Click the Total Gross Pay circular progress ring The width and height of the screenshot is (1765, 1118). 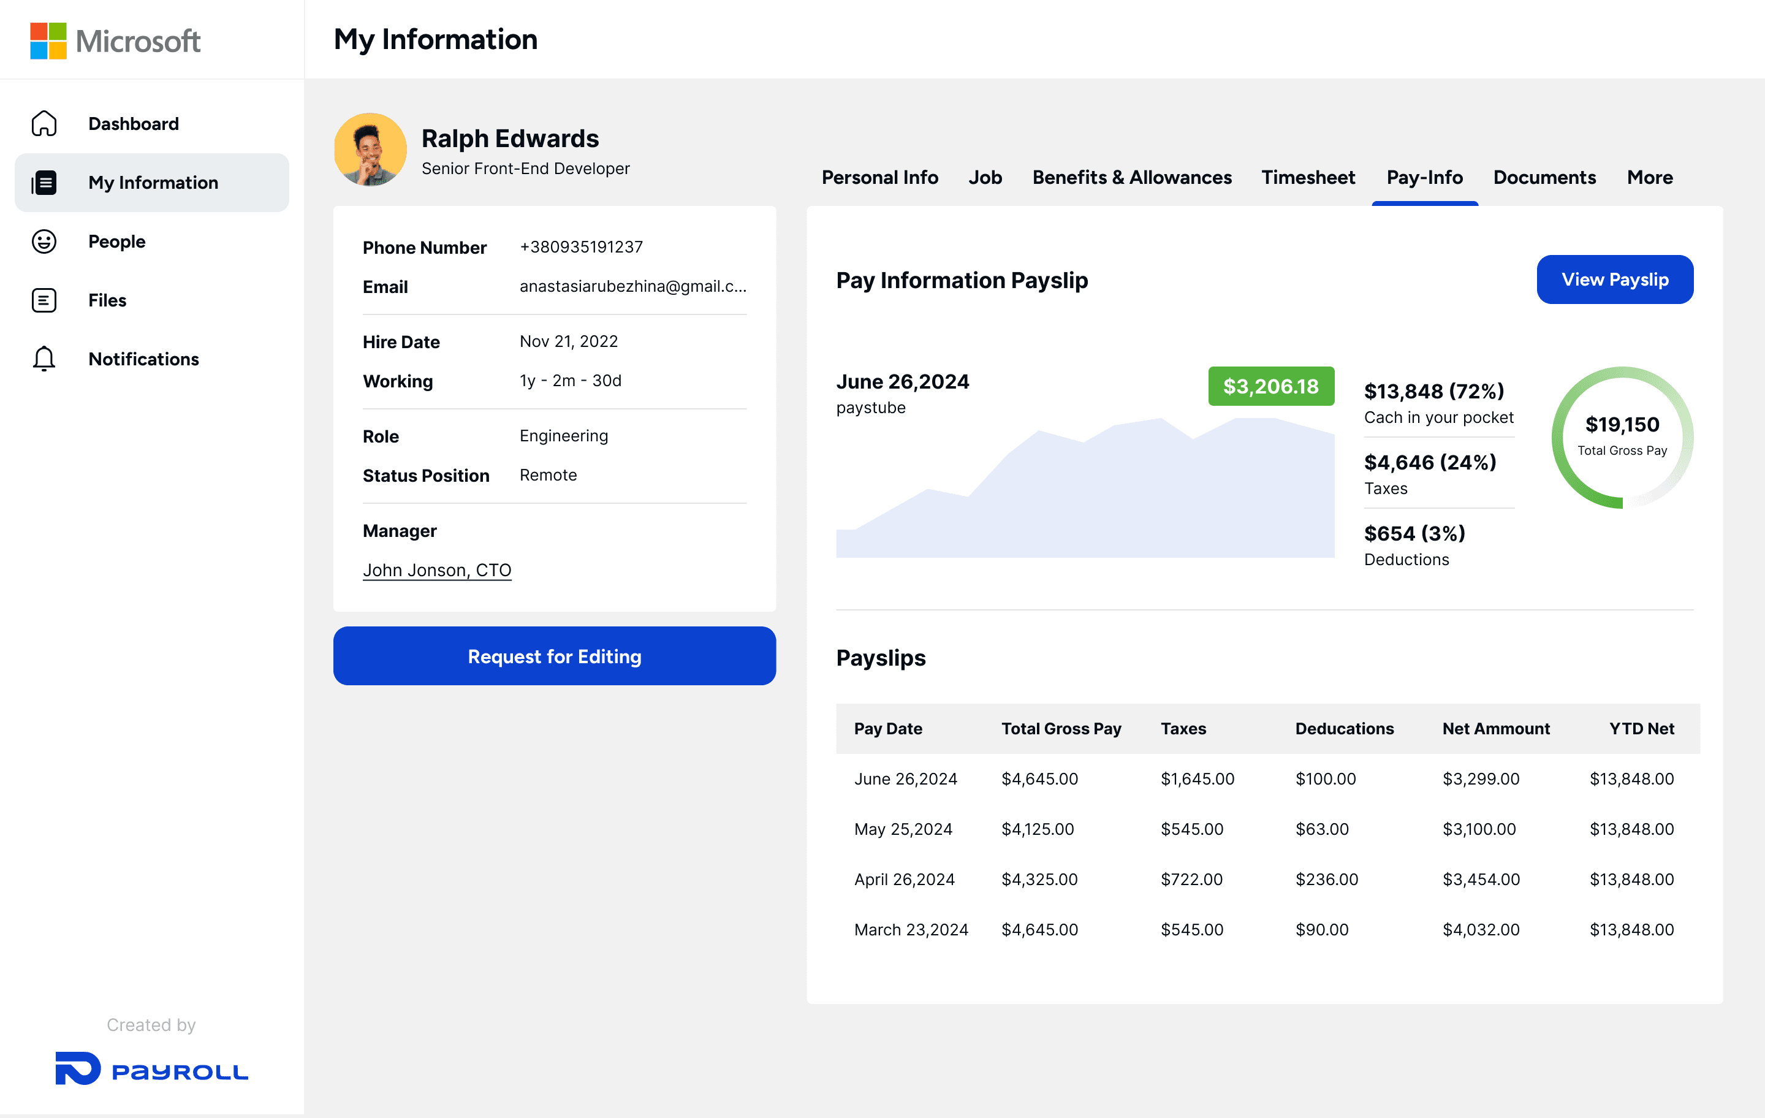click(1622, 437)
